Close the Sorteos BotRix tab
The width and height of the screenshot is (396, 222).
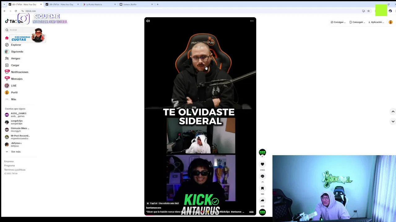(x=152, y=4)
